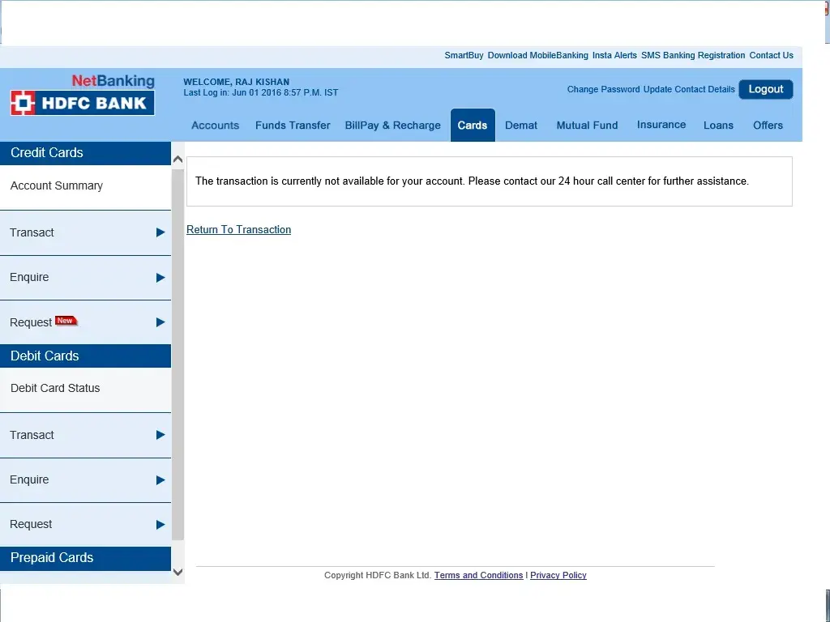Viewport: 830px width, 622px height.
Task: Open the Demat tab
Action: click(x=521, y=126)
